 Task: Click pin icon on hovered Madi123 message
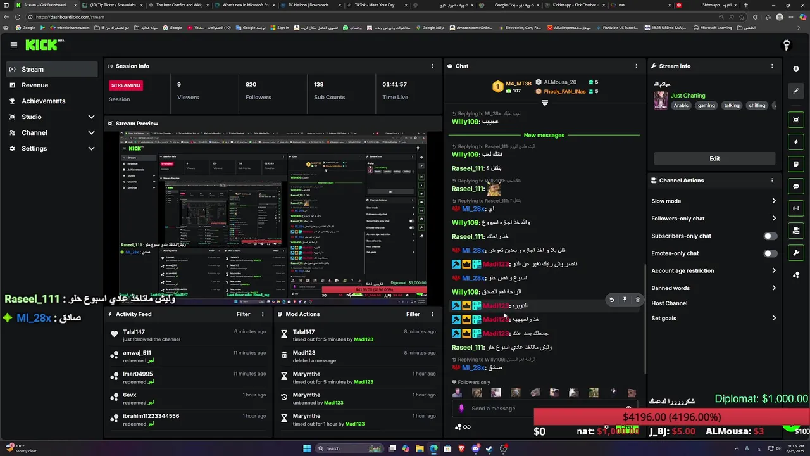(625, 300)
